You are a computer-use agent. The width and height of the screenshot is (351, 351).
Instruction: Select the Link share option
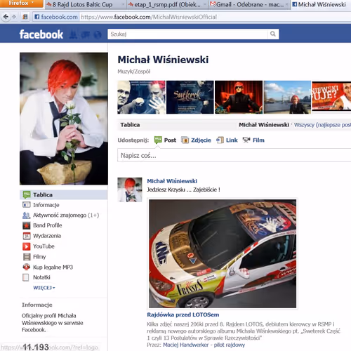point(227,140)
